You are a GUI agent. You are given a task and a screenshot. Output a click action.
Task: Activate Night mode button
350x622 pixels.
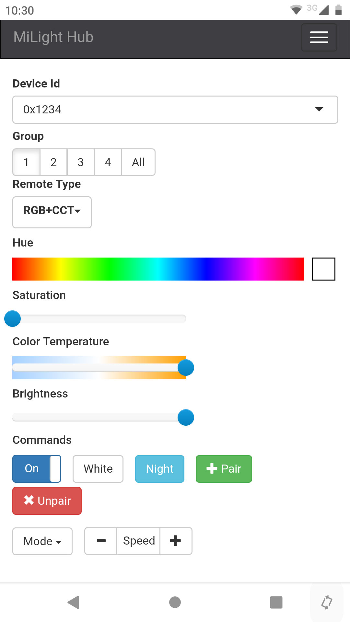pos(160,469)
